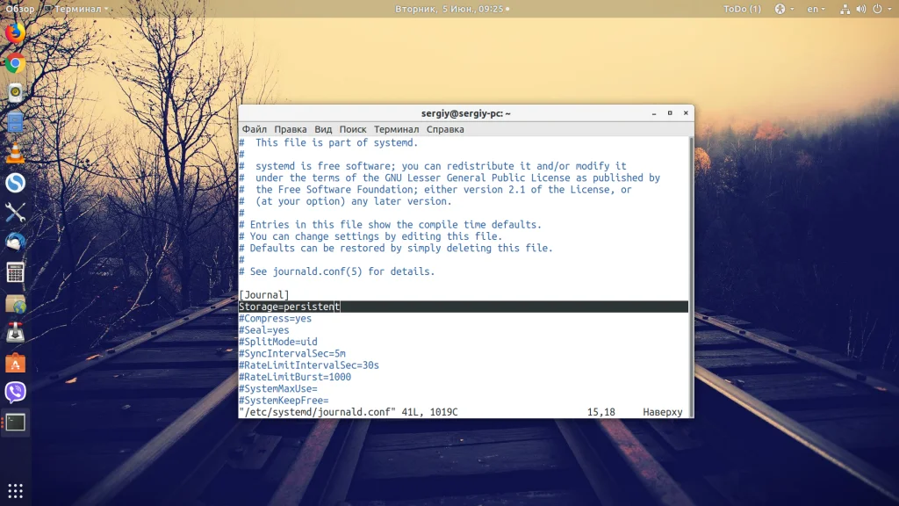899x506 pixels.
Task: Open the Поиск menu in terminal
Action: [353, 129]
